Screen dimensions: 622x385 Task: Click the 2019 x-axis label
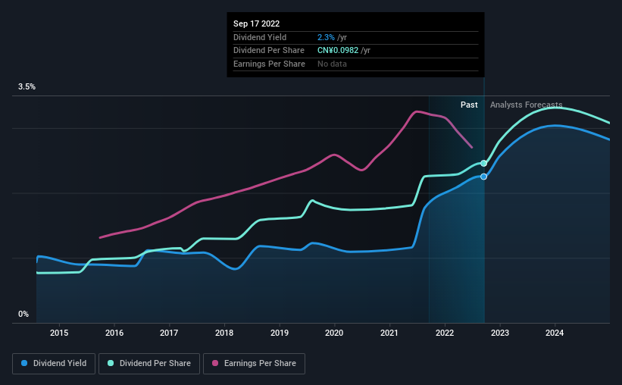pos(280,333)
